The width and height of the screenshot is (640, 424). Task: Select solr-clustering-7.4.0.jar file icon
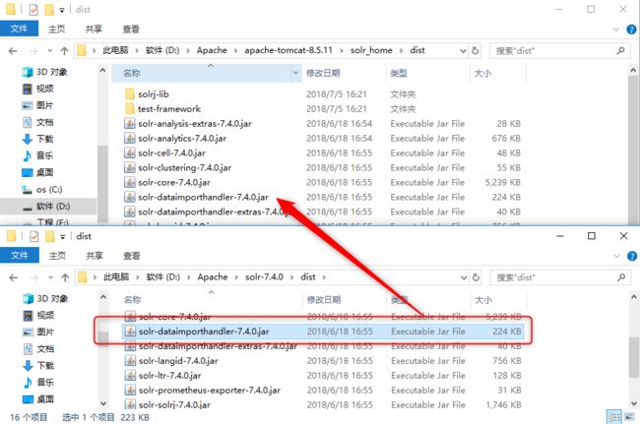coord(130,167)
